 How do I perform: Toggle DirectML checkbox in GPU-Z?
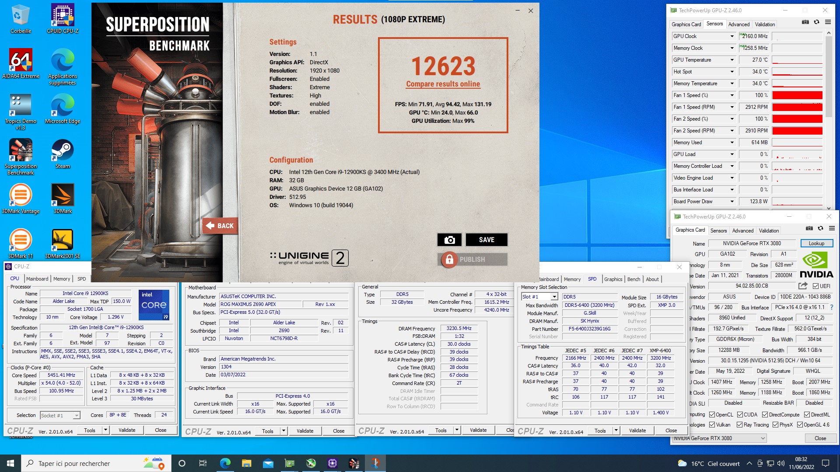(807, 415)
